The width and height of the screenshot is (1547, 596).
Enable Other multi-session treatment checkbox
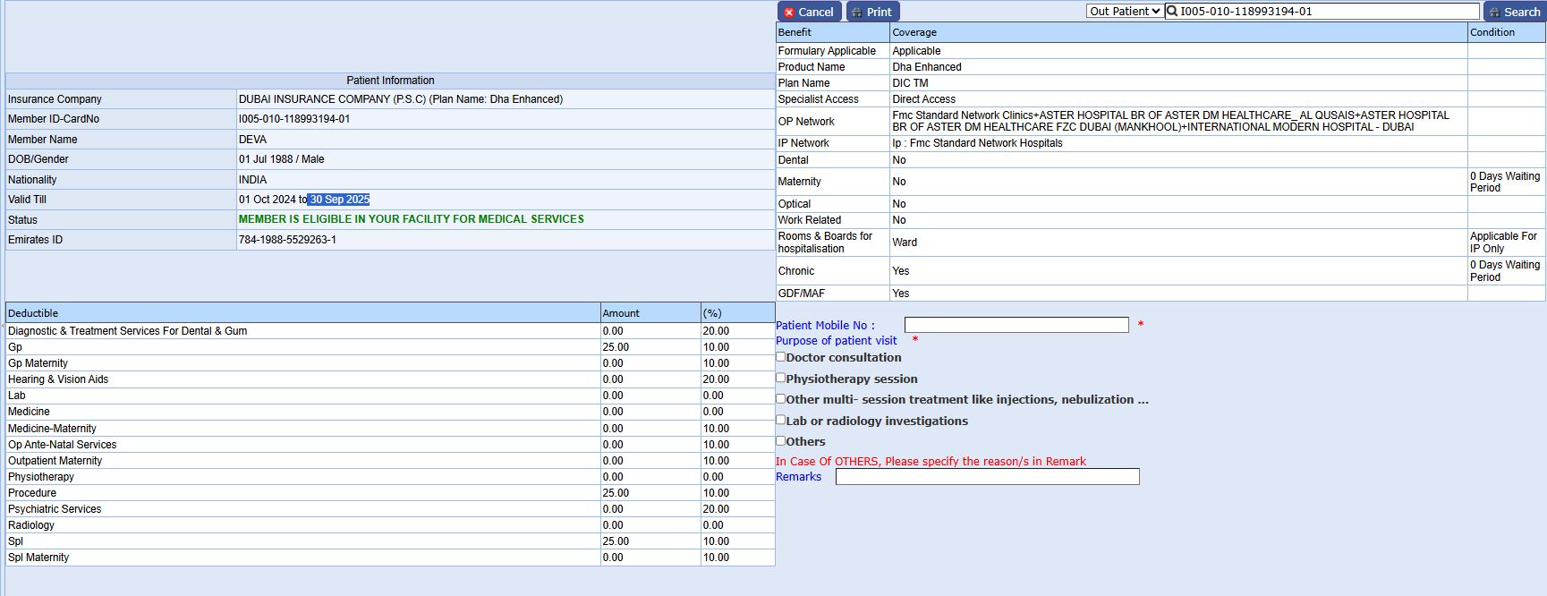click(x=781, y=399)
